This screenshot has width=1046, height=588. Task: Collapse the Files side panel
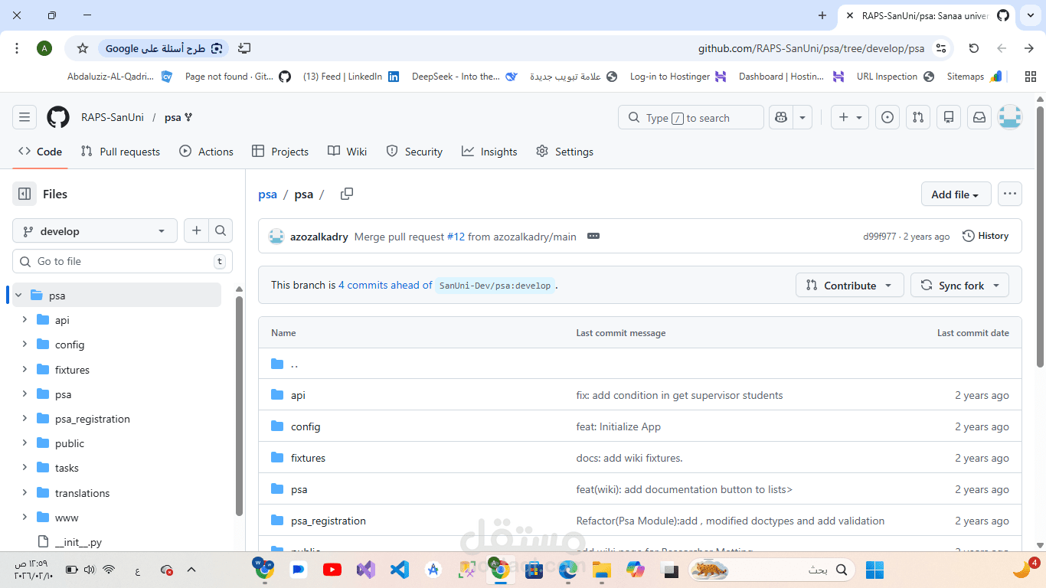[x=25, y=194]
